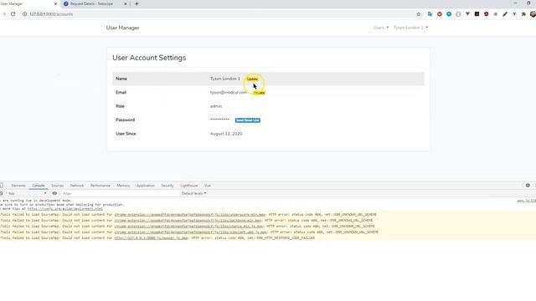The image size is (536, 301).
Task: Click the 'August 12, 2020' date value
Action: [x=226, y=134]
